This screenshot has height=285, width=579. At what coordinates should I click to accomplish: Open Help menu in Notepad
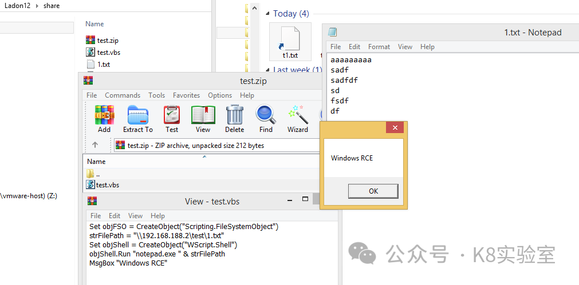[x=427, y=47]
